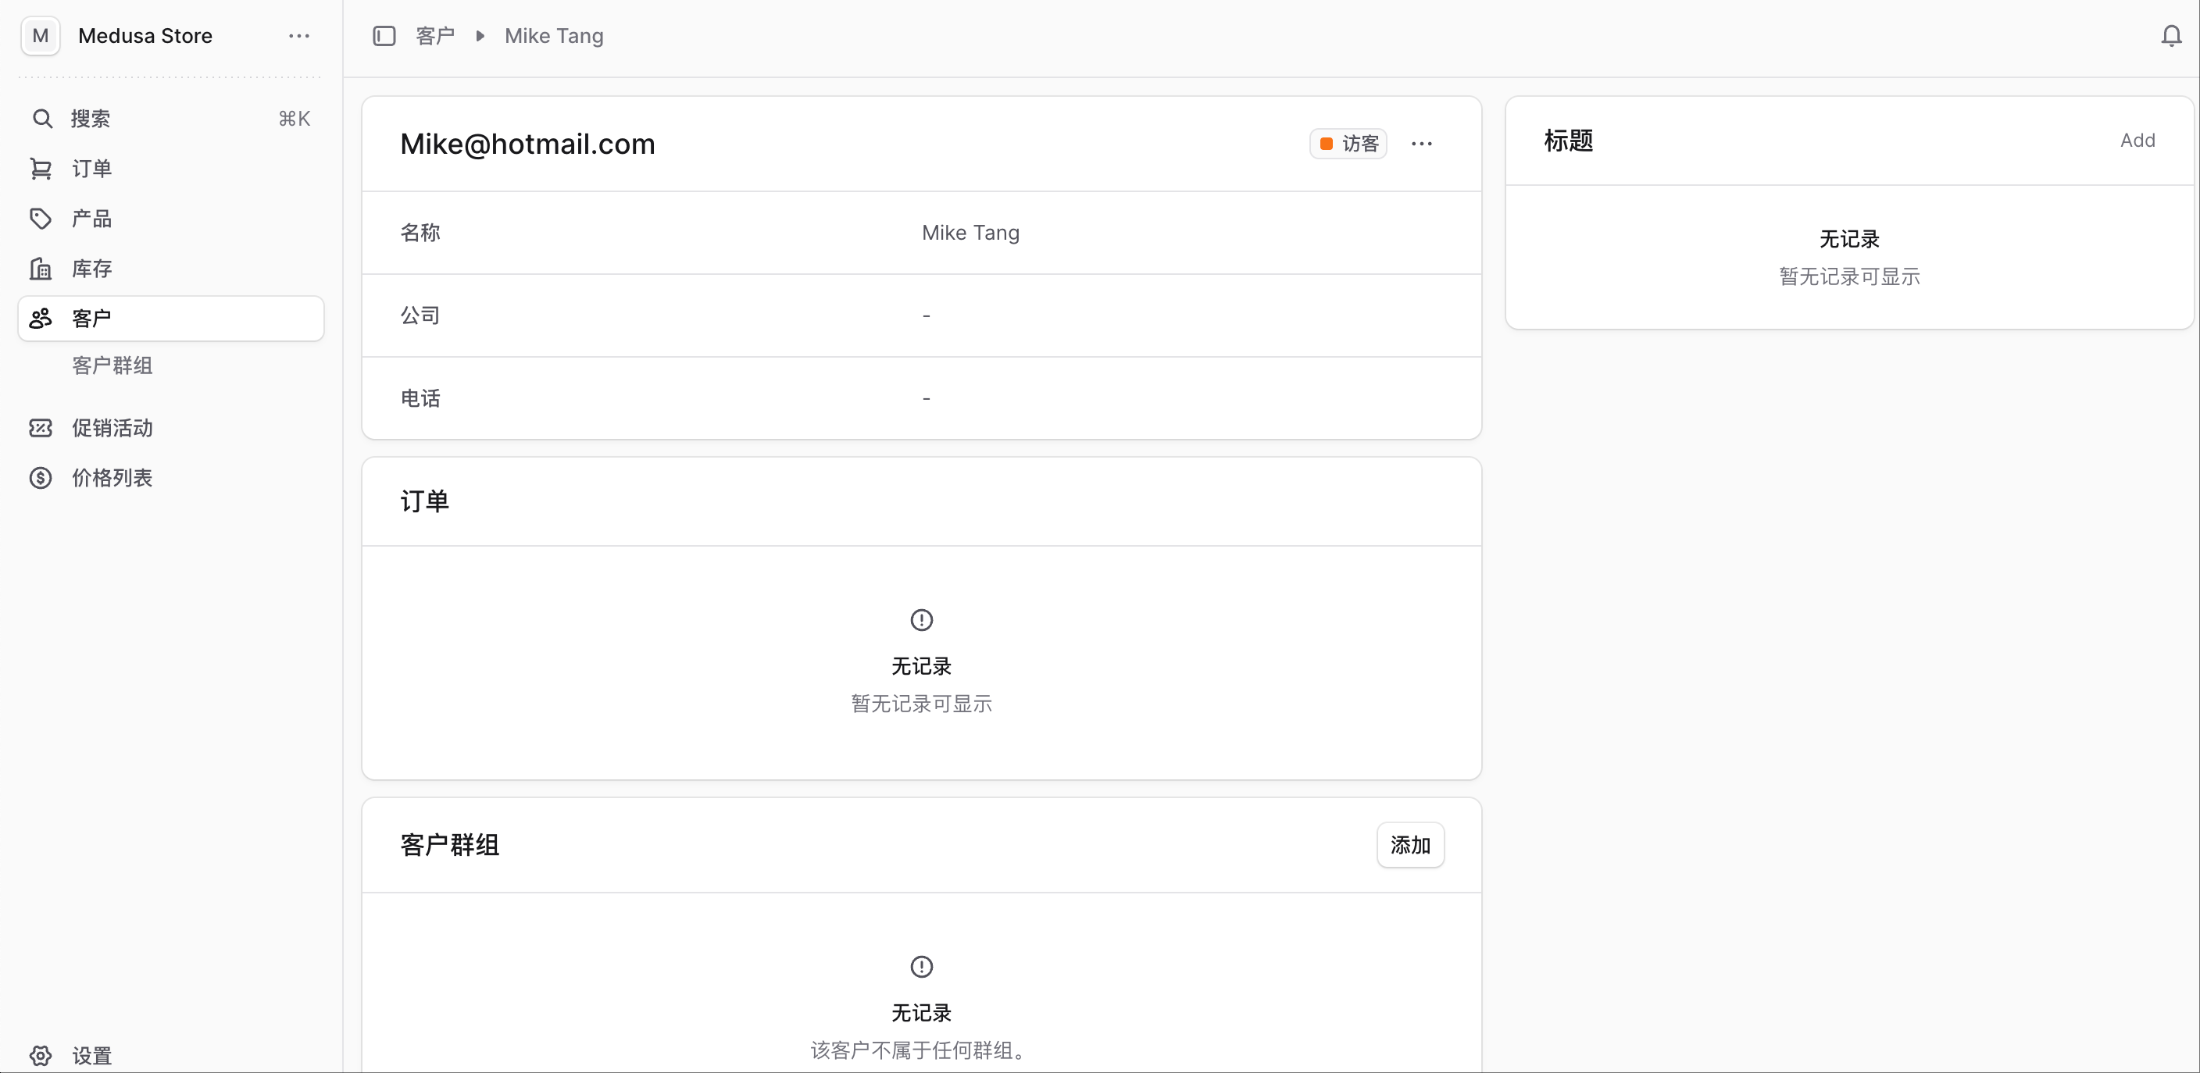
Task: Click the orders empty-state info icon
Action: [x=922, y=620]
